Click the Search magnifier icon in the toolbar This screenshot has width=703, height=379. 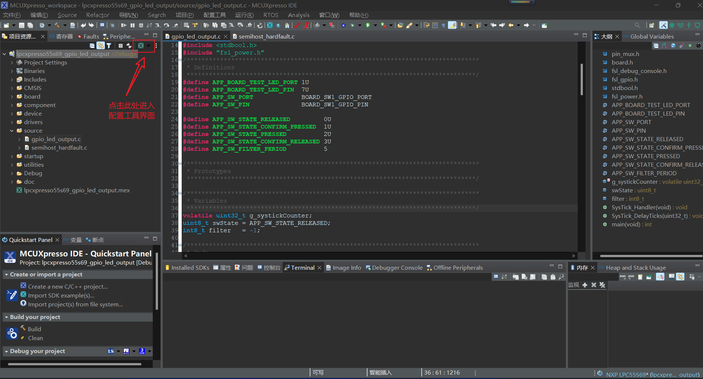637,25
